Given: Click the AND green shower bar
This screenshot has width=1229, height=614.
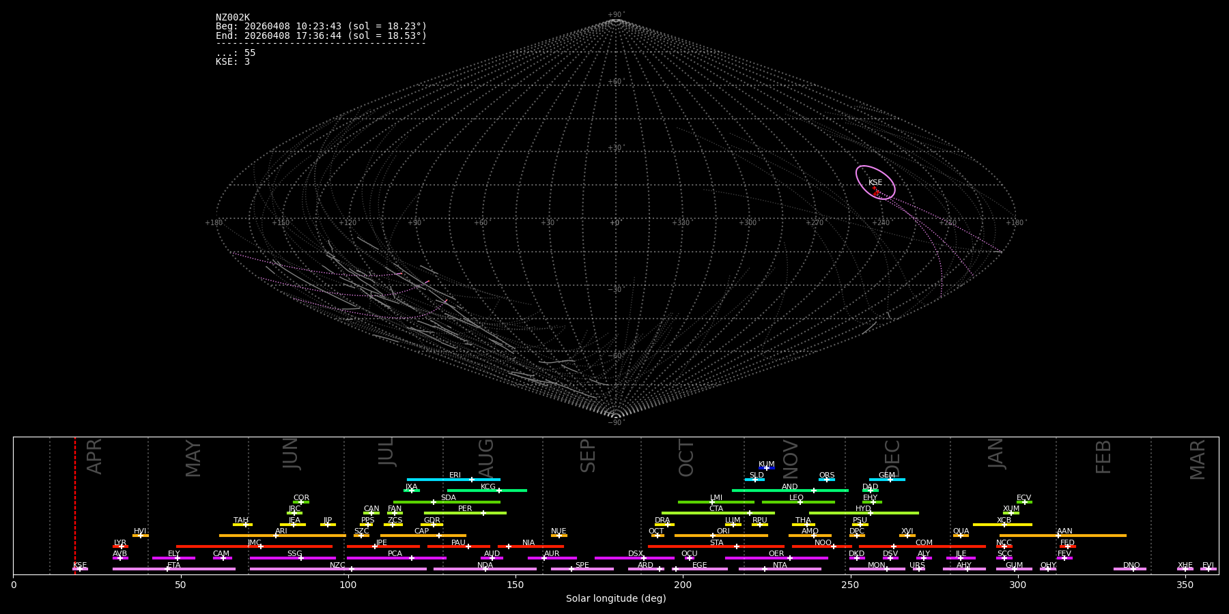Looking at the screenshot, I should click(x=790, y=491).
